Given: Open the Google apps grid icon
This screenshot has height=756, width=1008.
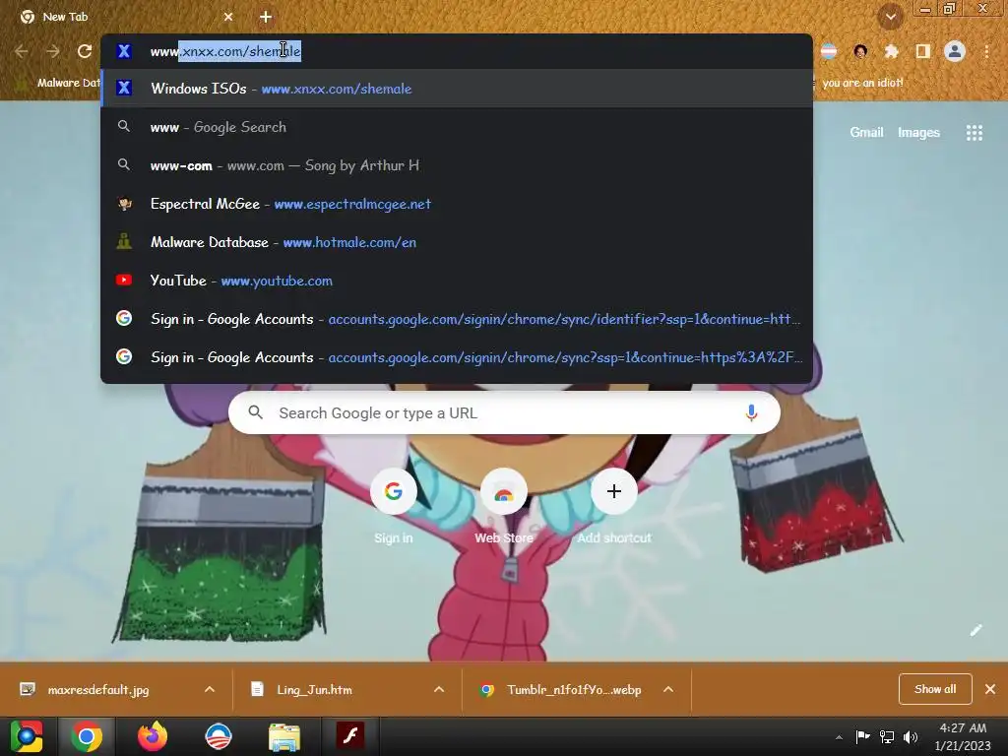Looking at the screenshot, I should pos(974,133).
